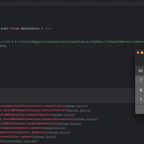Click 'SQLException' in the method signature
The width and height of the screenshot is (144, 144).
point(30,28)
